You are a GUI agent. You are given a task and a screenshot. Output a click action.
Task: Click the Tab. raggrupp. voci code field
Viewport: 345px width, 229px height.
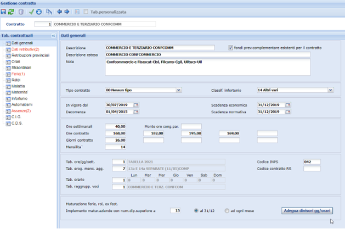click(119, 187)
